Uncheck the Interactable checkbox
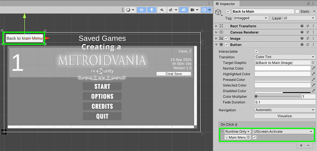The height and width of the screenshot is (151, 317). [256, 51]
